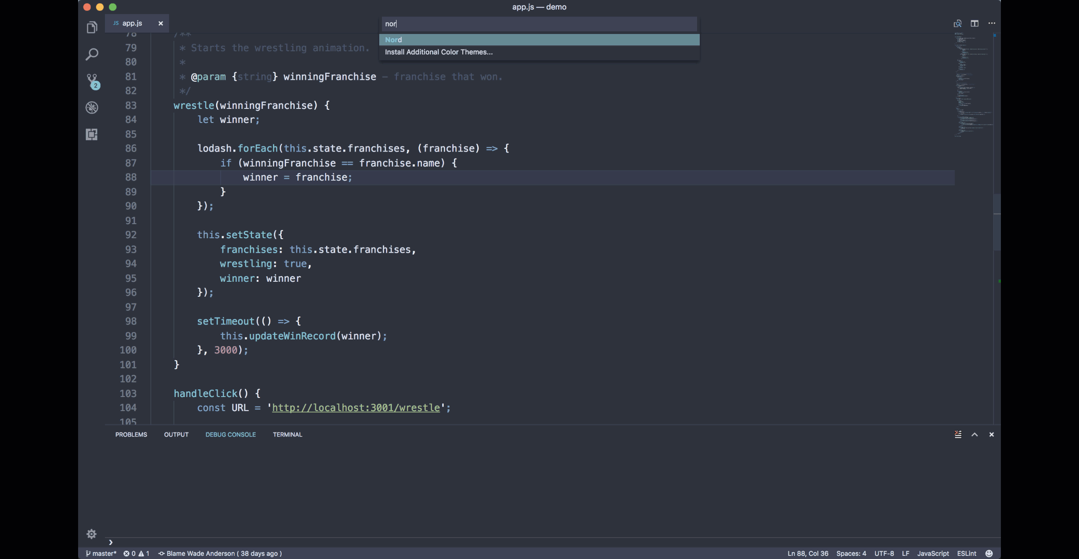Open the Search sidebar panel
The height and width of the screenshot is (559, 1079).
click(92, 54)
